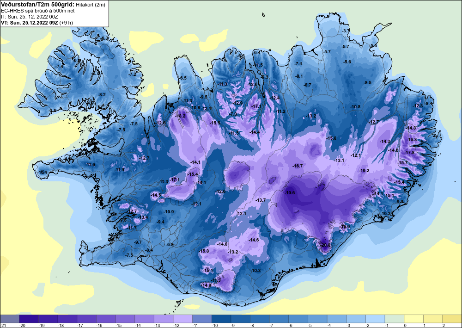
Task: Click the -8.1 temperature label
Action: coord(299,76)
